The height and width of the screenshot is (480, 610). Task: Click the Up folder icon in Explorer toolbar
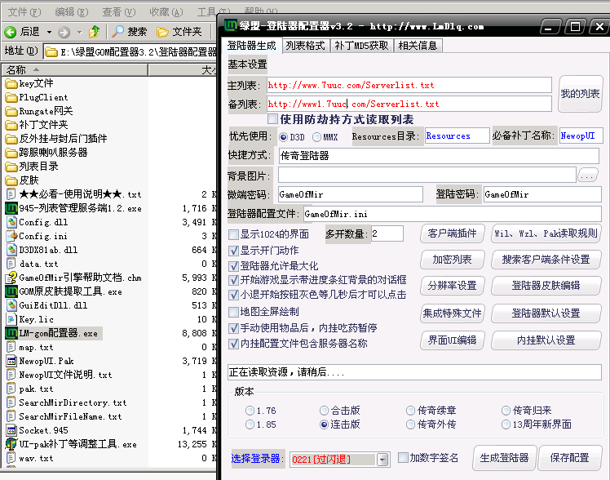point(94,32)
